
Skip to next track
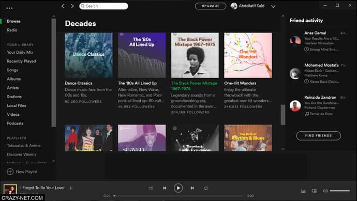pyautogui.click(x=192, y=188)
